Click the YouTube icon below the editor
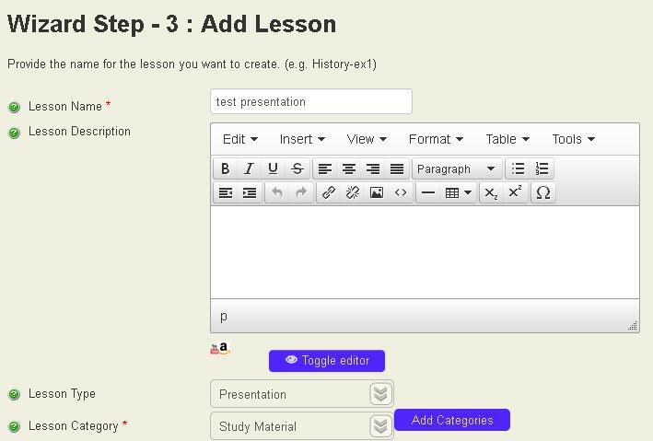653x441 pixels. tap(214, 349)
